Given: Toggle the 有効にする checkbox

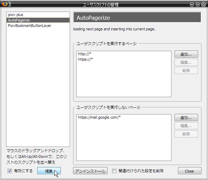Looking at the screenshot, I should pos(10,171).
